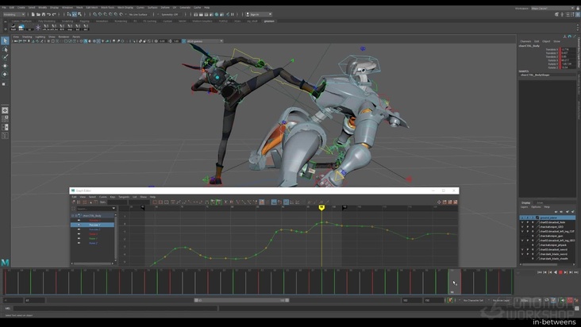This screenshot has height=327, width=581.
Task: Toggle visibility V for ground_plane layer
Action: click(522, 217)
